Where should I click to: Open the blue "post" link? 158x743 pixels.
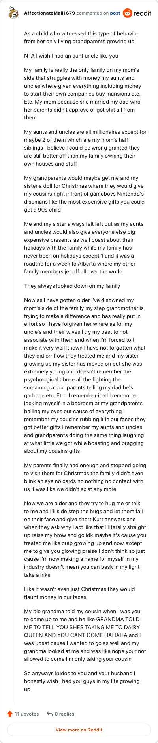(x=115, y=13)
